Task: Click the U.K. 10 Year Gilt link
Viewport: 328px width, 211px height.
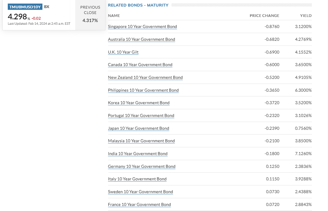Action: [x=123, y=52]
